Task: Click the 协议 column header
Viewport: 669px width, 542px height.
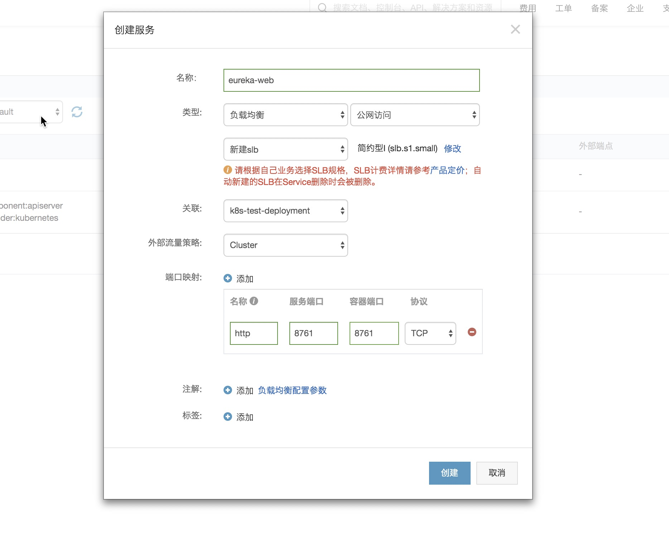Action: pyautogui.click(x=419, y=301)
